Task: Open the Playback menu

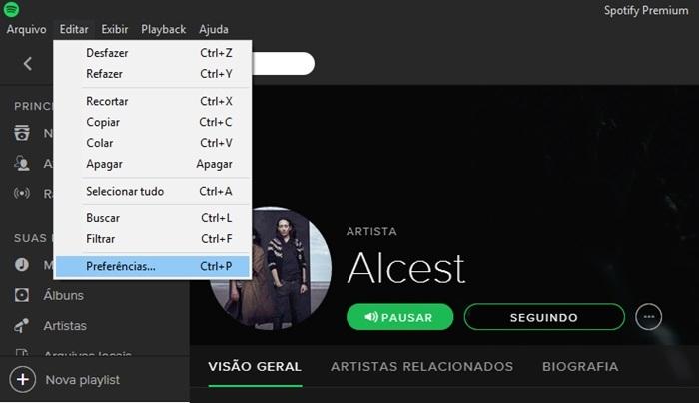Action: 163,29
